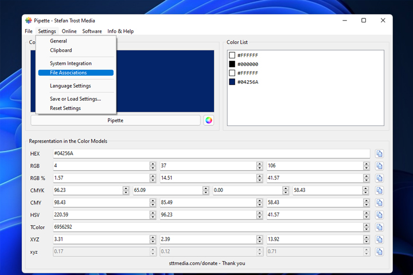
Task: Select File Associations menu entry
Action: (x=76, y=73)
